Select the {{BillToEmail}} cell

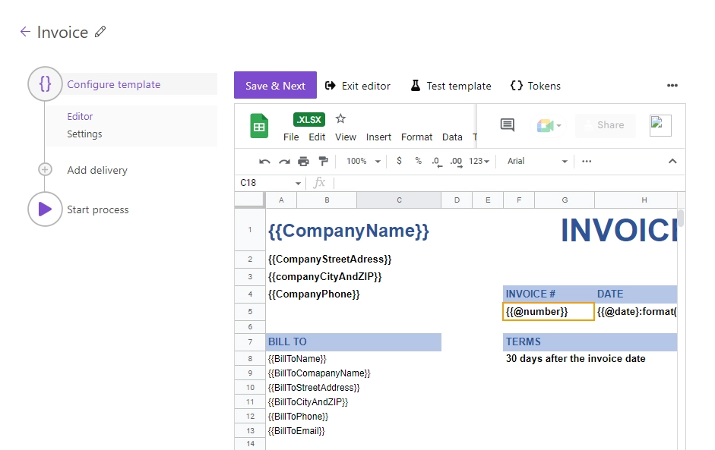296,431
